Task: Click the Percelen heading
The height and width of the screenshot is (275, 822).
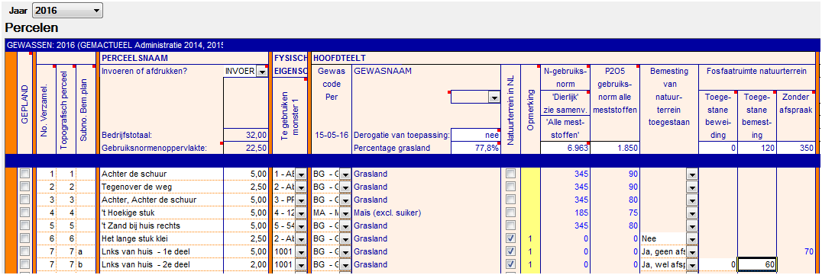Action: [x=31, y=27]
